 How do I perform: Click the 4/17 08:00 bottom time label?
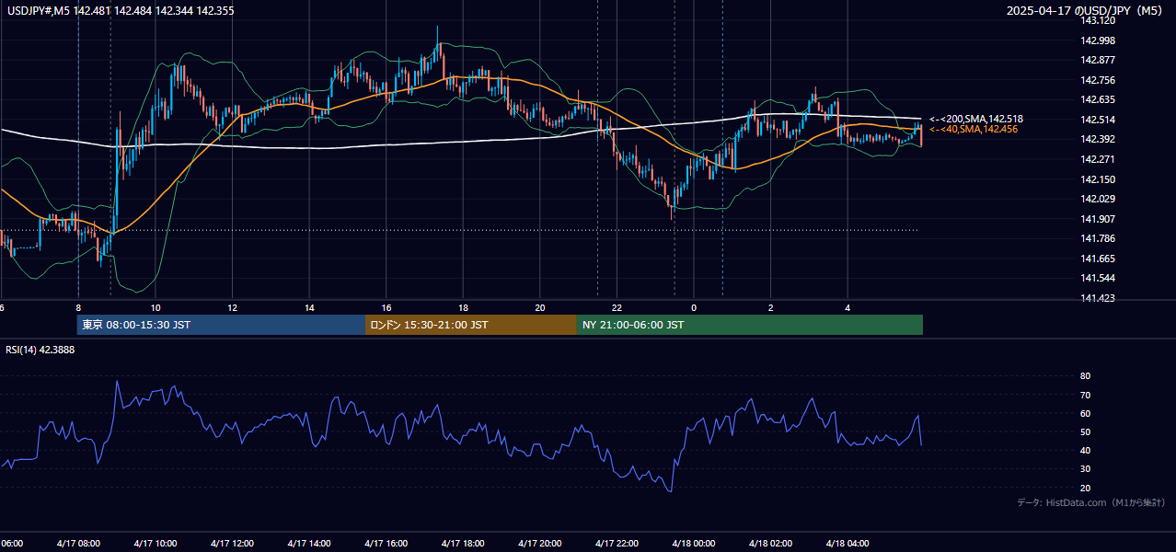(x=77, y=543)
